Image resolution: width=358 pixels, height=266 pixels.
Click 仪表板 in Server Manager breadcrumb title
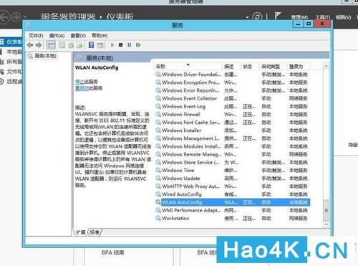120,16
